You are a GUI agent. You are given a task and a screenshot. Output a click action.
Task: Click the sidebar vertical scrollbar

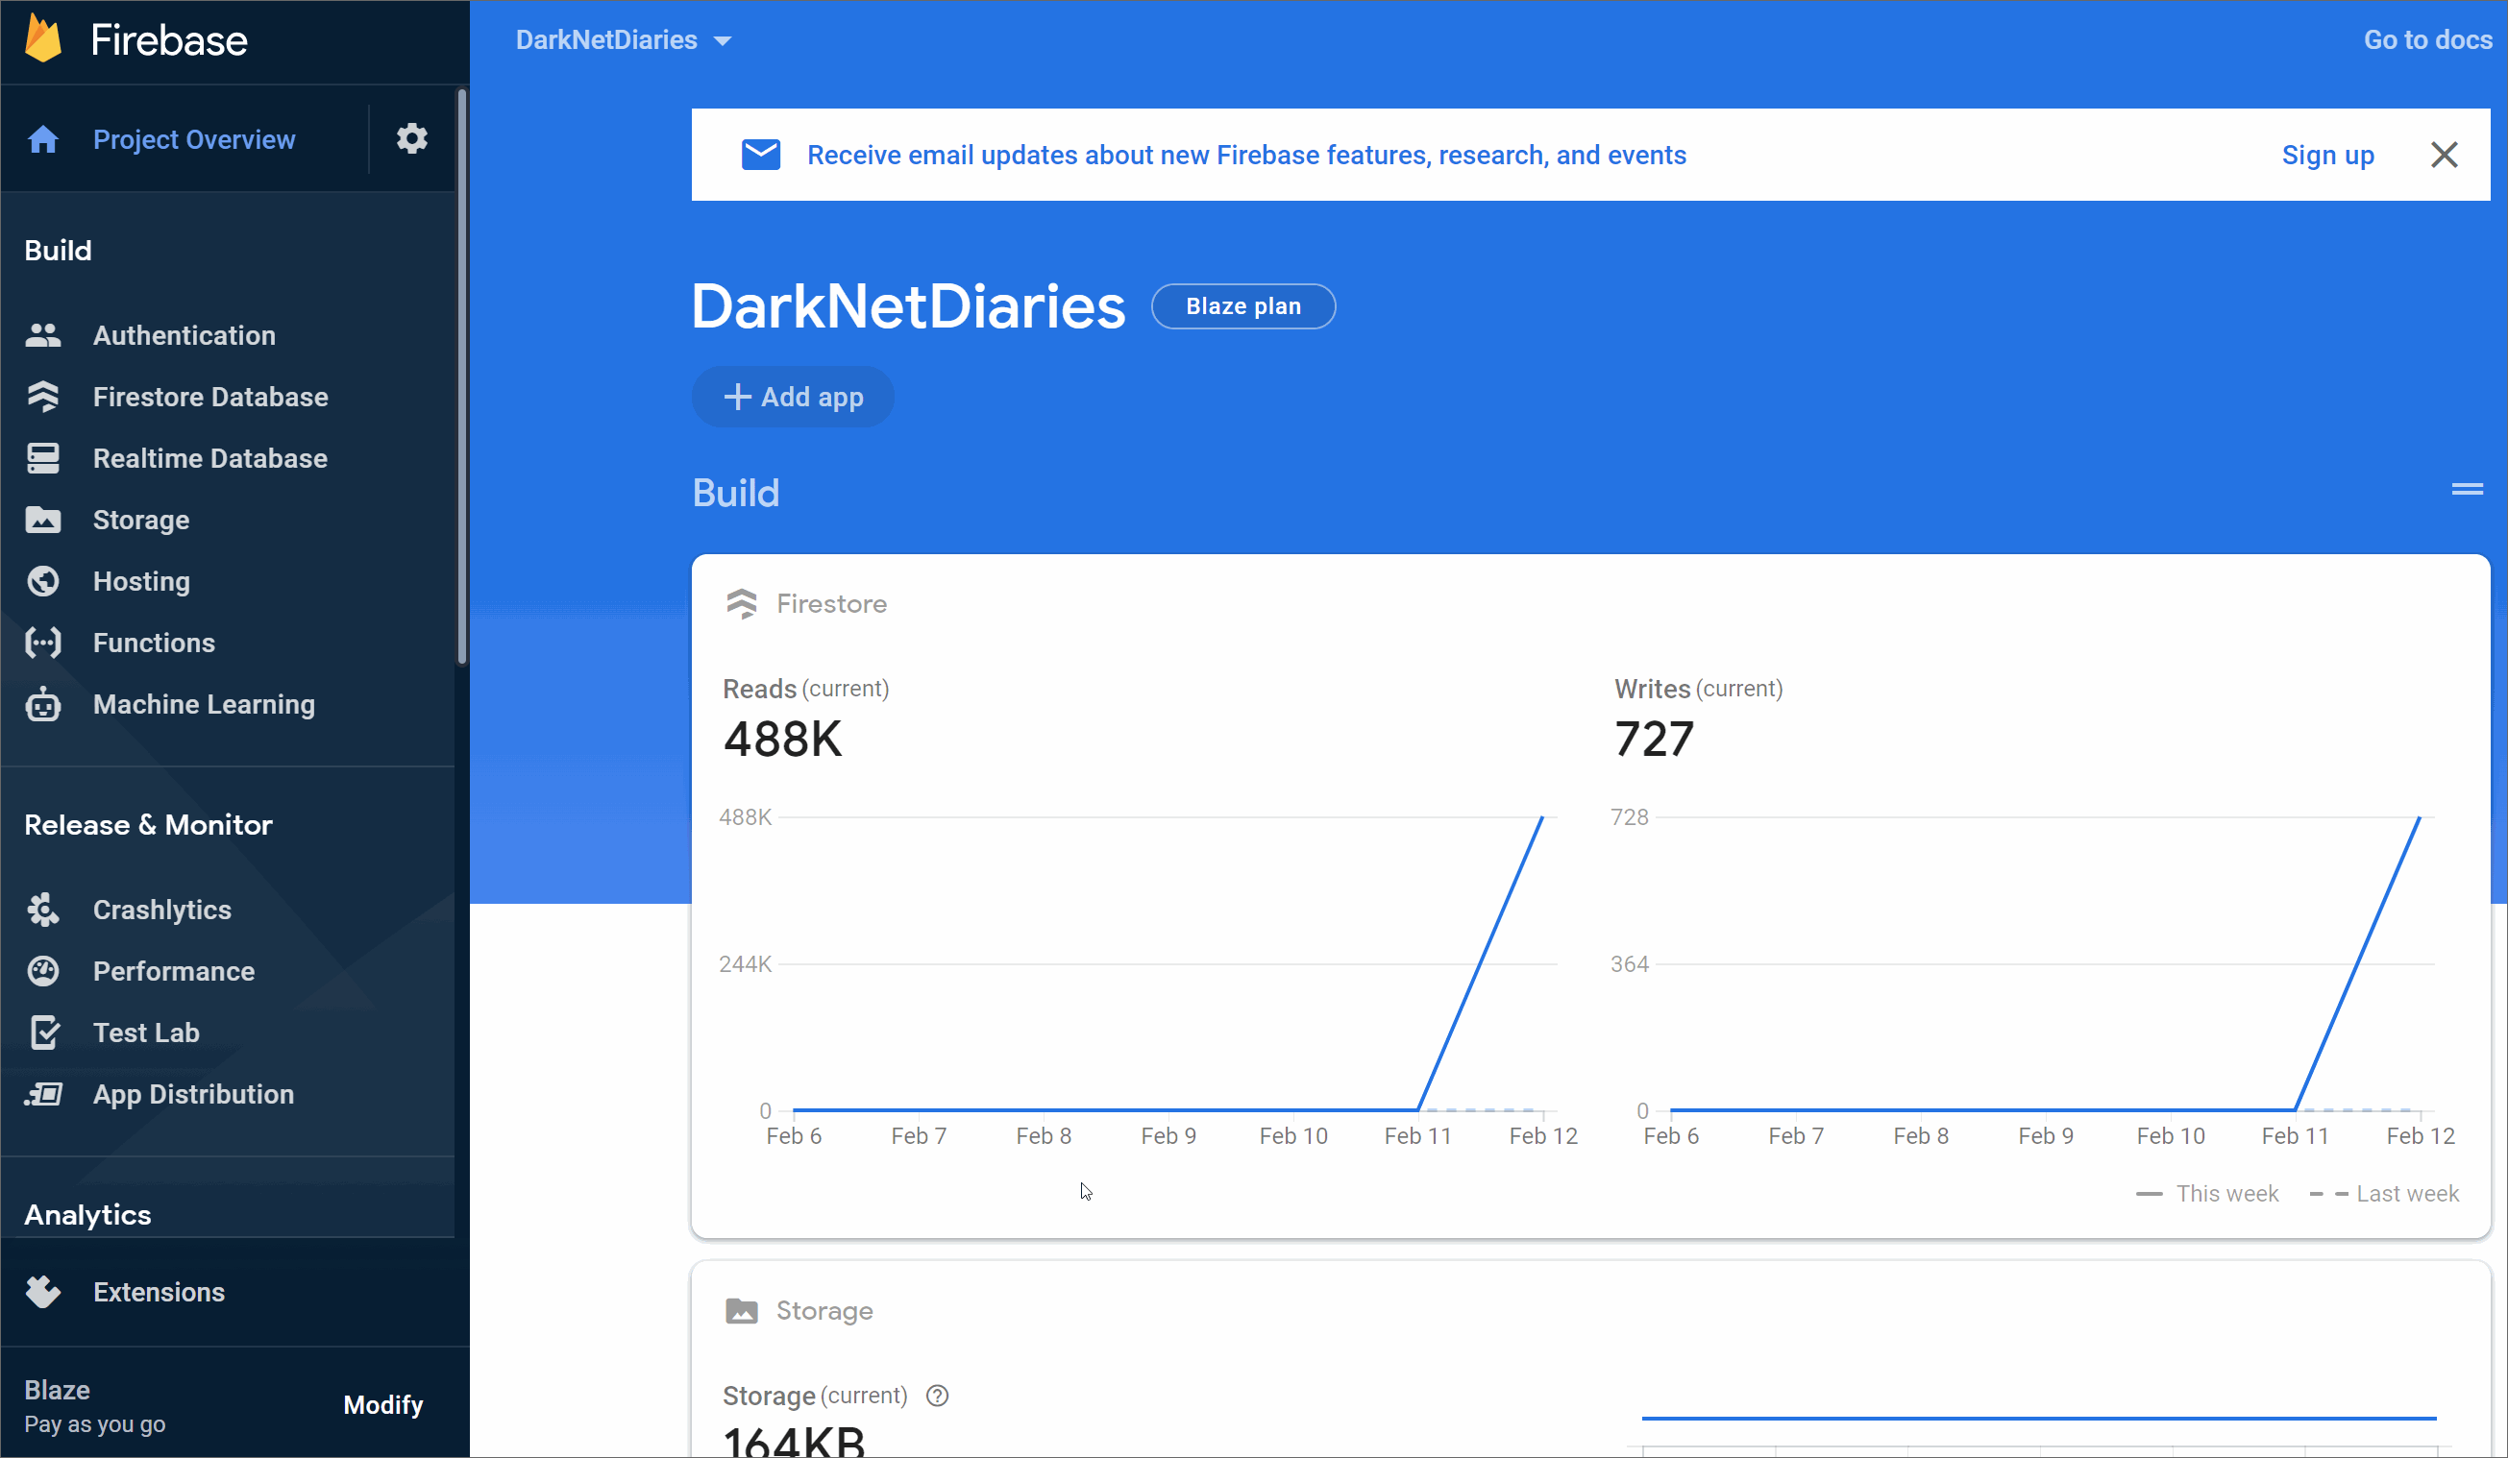point(462,377)
